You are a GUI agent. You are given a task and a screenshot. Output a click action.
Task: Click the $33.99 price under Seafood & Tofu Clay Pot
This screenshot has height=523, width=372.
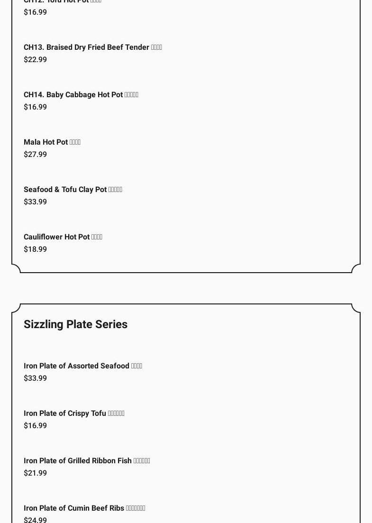click(35, 202)
